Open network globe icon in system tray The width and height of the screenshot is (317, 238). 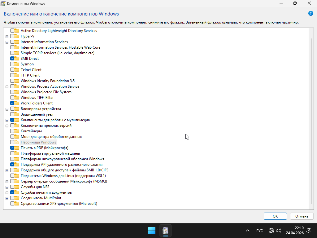coord(271,231)
